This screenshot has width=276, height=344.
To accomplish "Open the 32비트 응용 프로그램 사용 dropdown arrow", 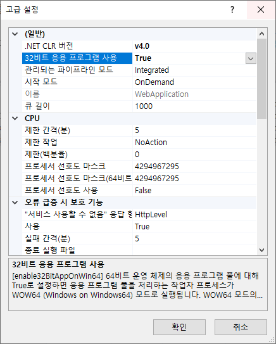I will [x=251, y=58].
